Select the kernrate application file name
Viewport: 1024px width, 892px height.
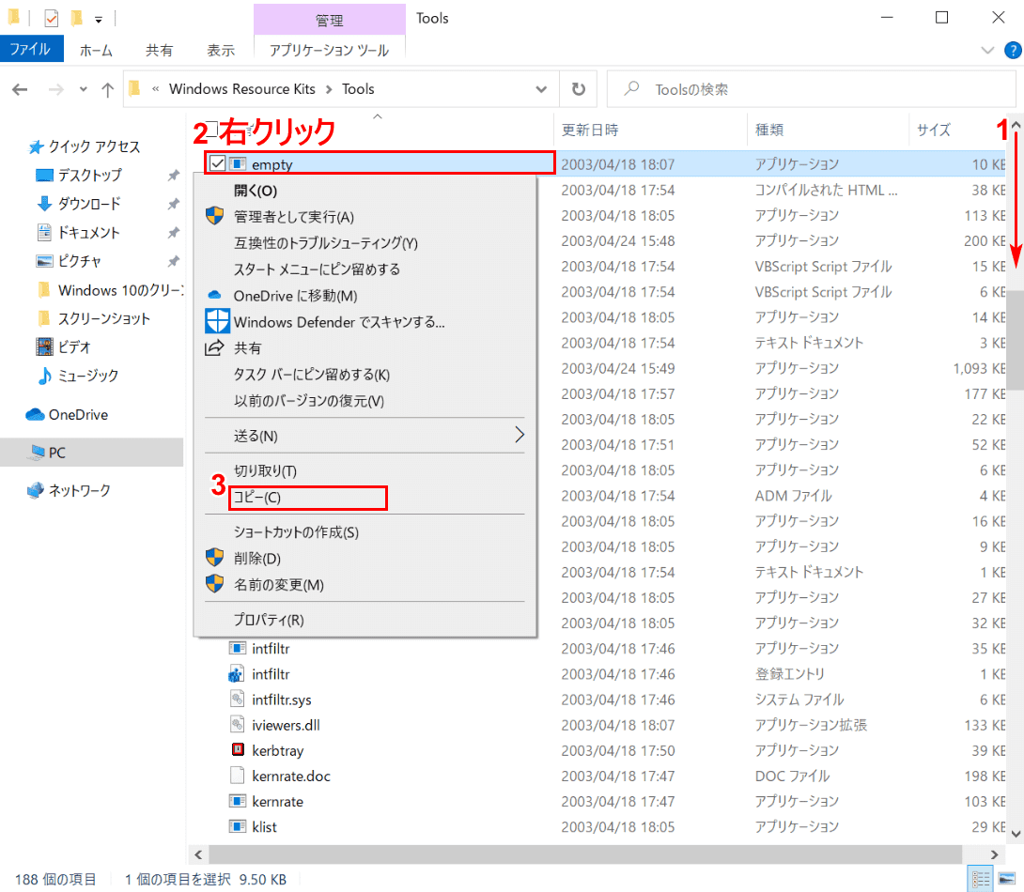(x=277, y=801)
